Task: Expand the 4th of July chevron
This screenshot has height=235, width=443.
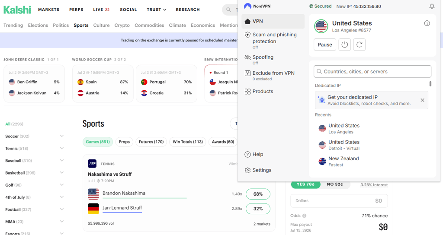Action: coord(61,197)
